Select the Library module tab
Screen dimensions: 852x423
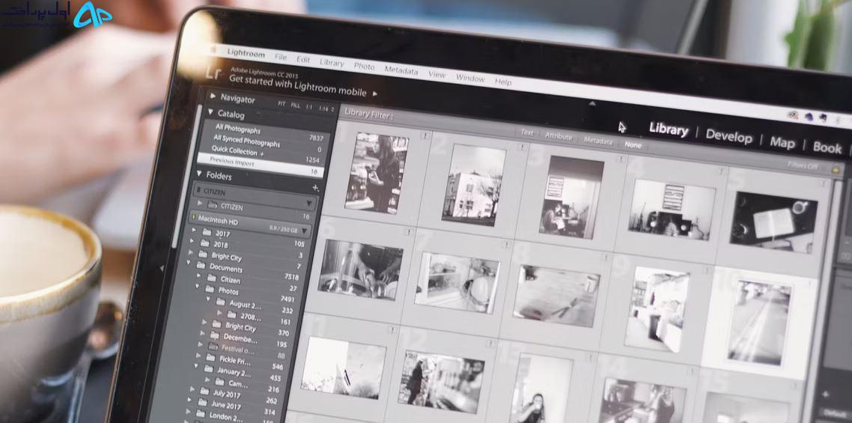click(669, 130)
